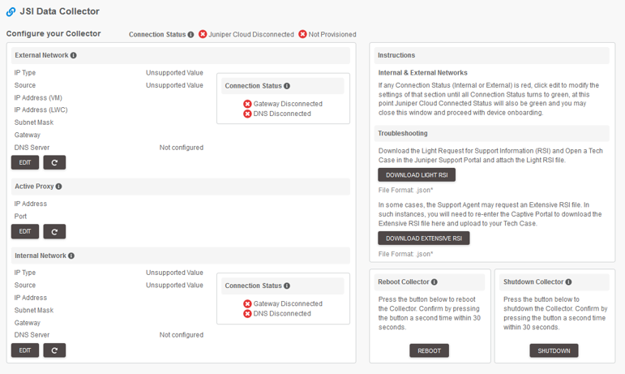Click the Not Provisioned red status icon
The height and width of the screenshot is (374, 625).
pos(302,35)
